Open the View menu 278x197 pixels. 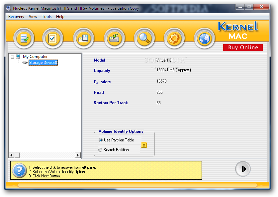pos(33,17)
